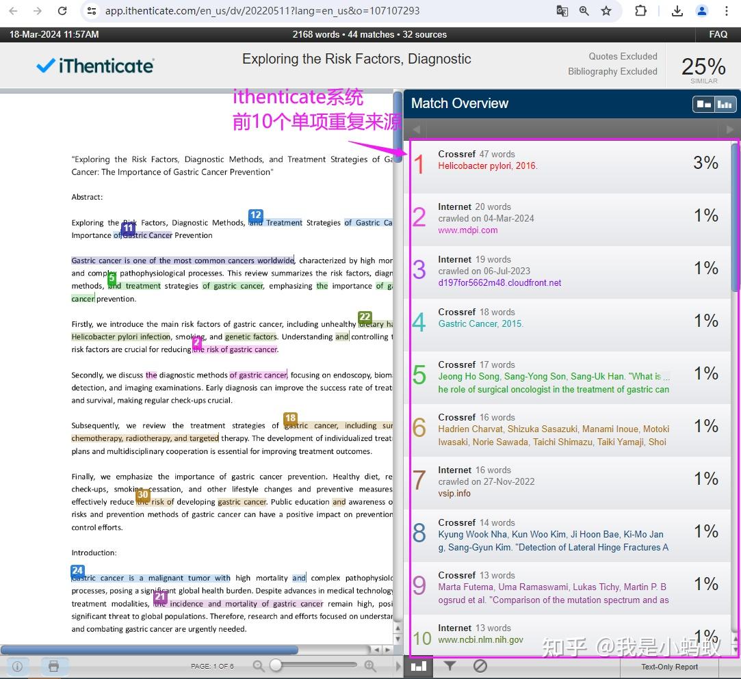Open the Google Translate icon in address bar
Screen dimensions: 741x679
[x=562, y=12]
